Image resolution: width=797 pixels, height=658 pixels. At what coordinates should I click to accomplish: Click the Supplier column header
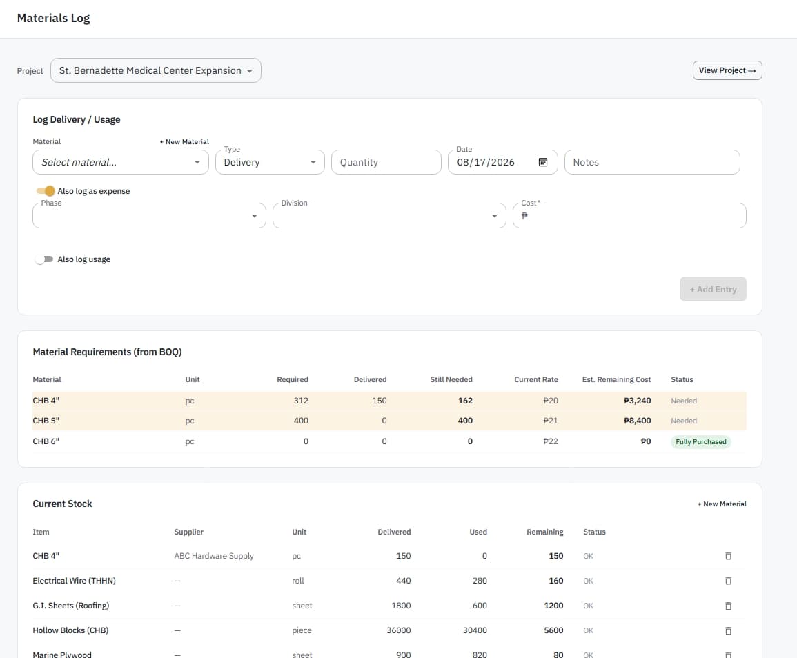tap(188, 532)
